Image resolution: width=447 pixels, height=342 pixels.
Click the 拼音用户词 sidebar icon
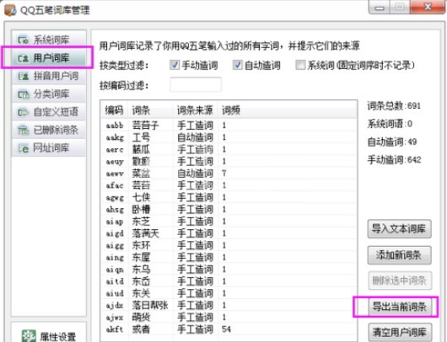[x=23, y=76]
